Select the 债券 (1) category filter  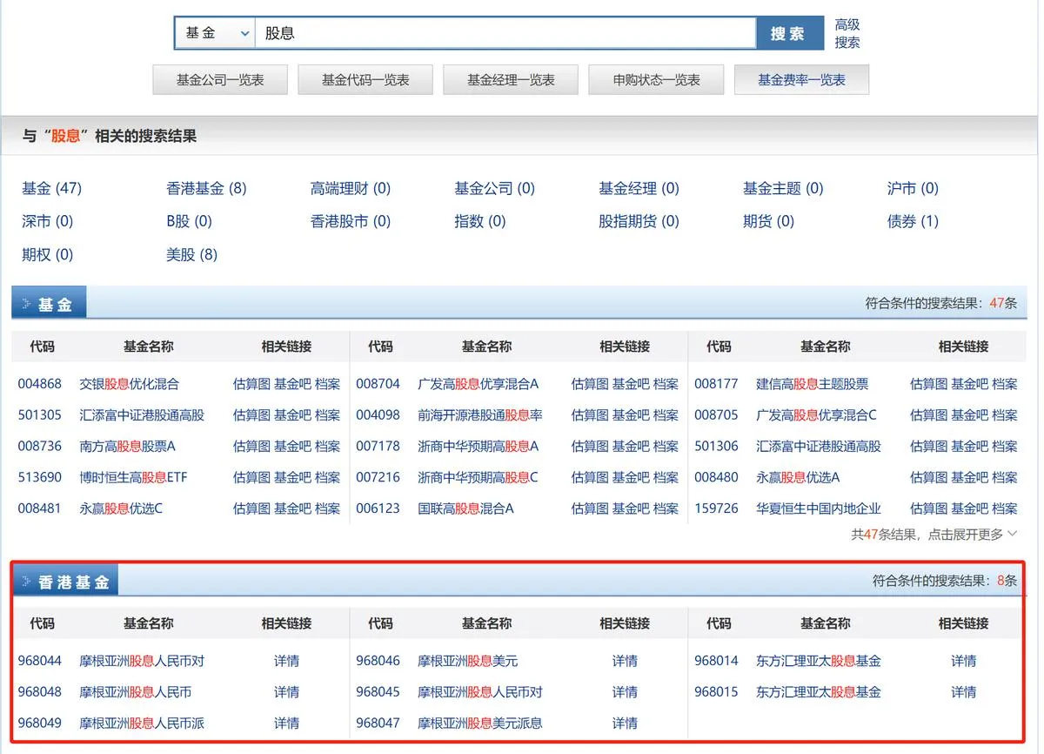[911, 221]
